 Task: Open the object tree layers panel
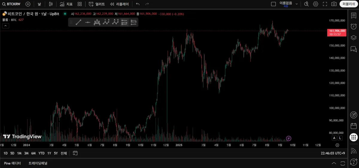[x=354, y=38]
